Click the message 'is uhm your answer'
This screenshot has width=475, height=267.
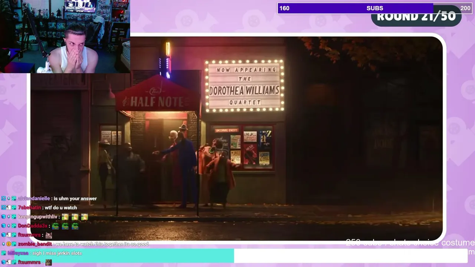pyautogui.click(x=75, y=199)
